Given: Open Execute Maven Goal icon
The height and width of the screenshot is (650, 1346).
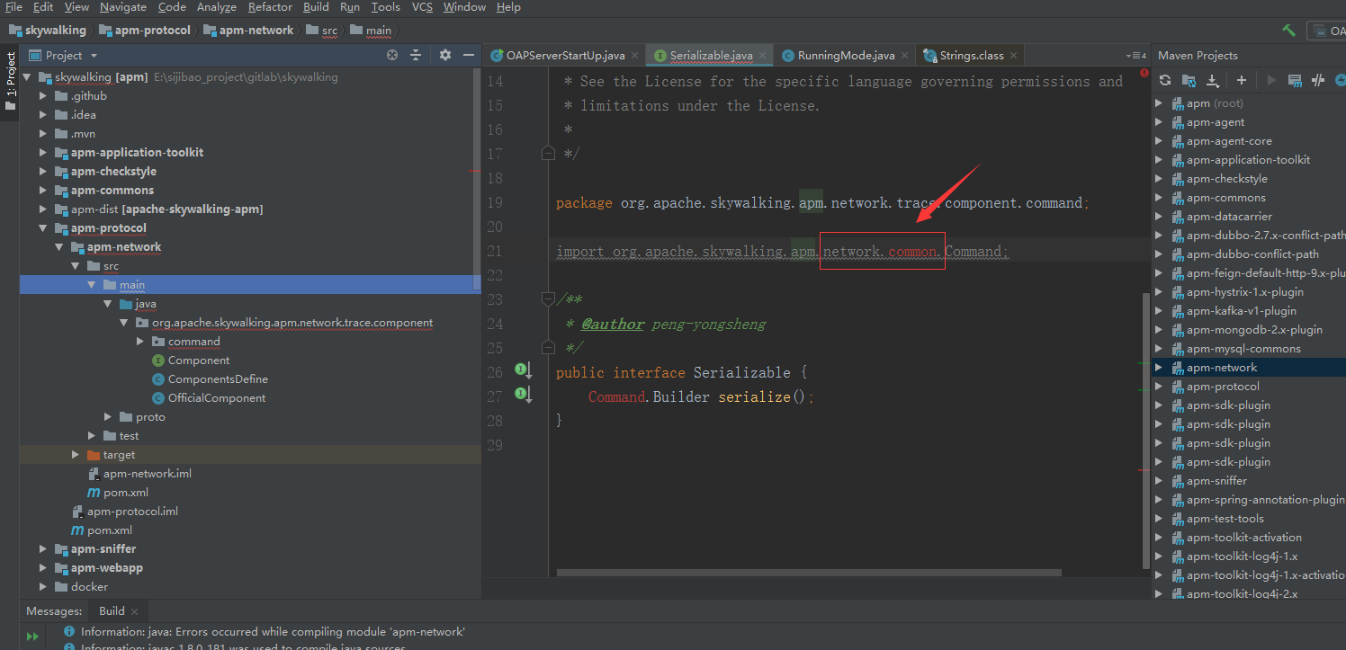Looking at the screenshot, I should click(1295, 80).
